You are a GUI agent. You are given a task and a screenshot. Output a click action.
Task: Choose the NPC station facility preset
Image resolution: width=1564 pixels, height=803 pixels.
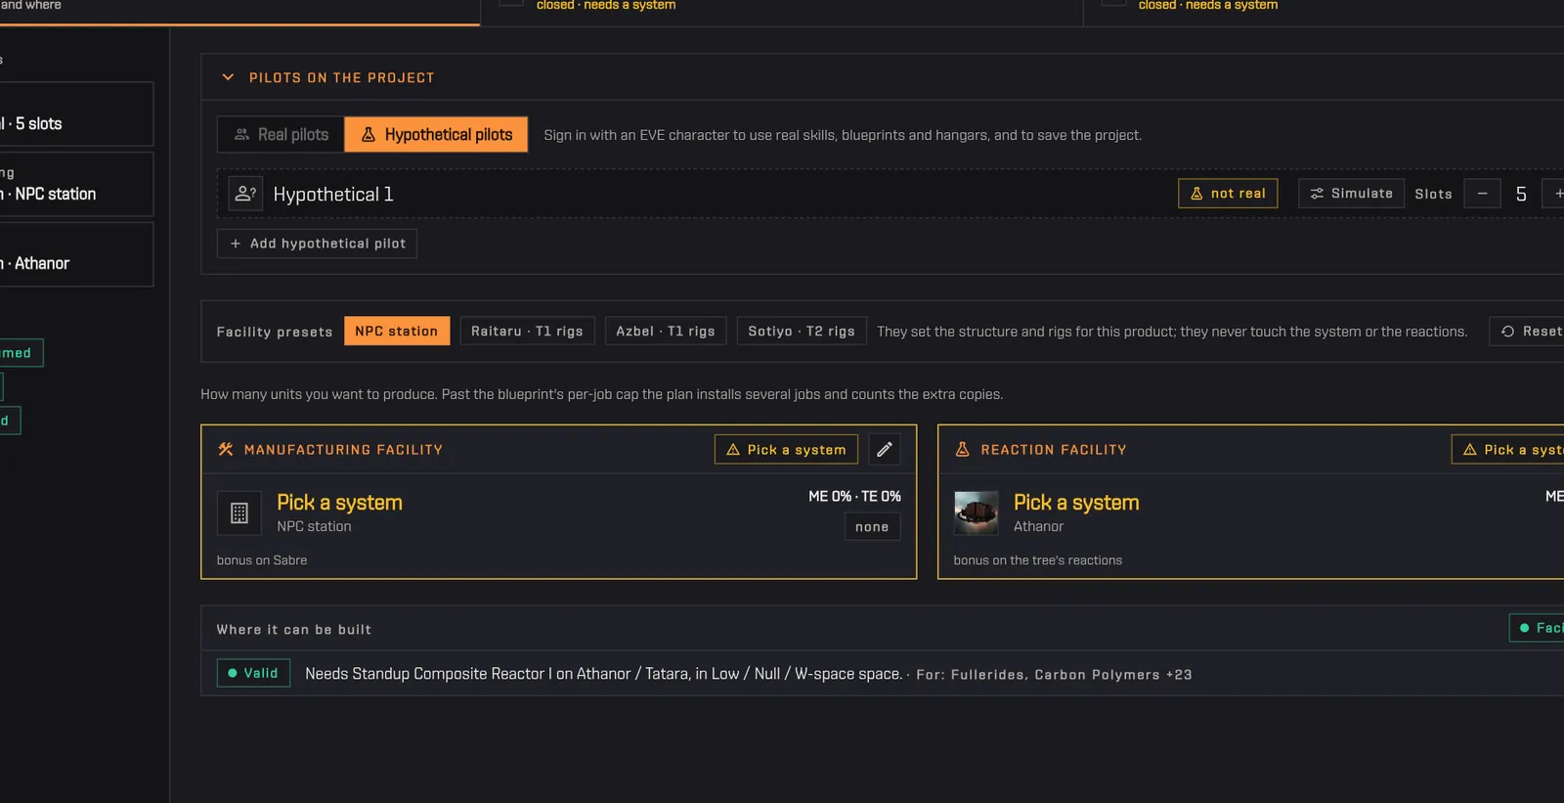pyautogui.click(x=397, y=332)
